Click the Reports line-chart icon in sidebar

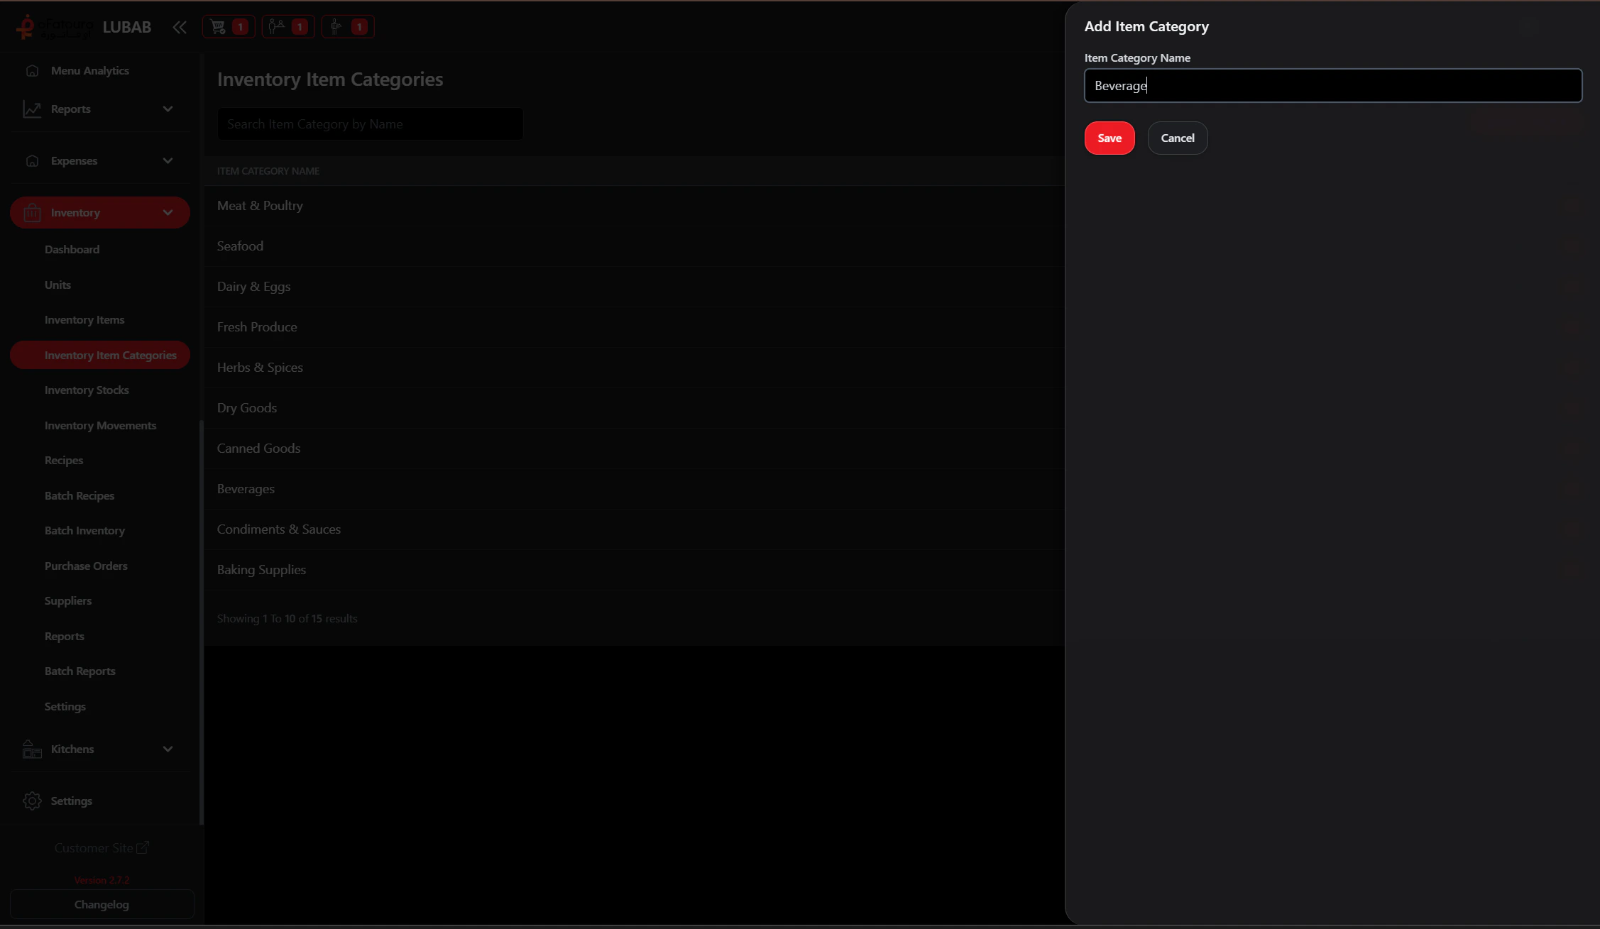[x=32, y=109]
